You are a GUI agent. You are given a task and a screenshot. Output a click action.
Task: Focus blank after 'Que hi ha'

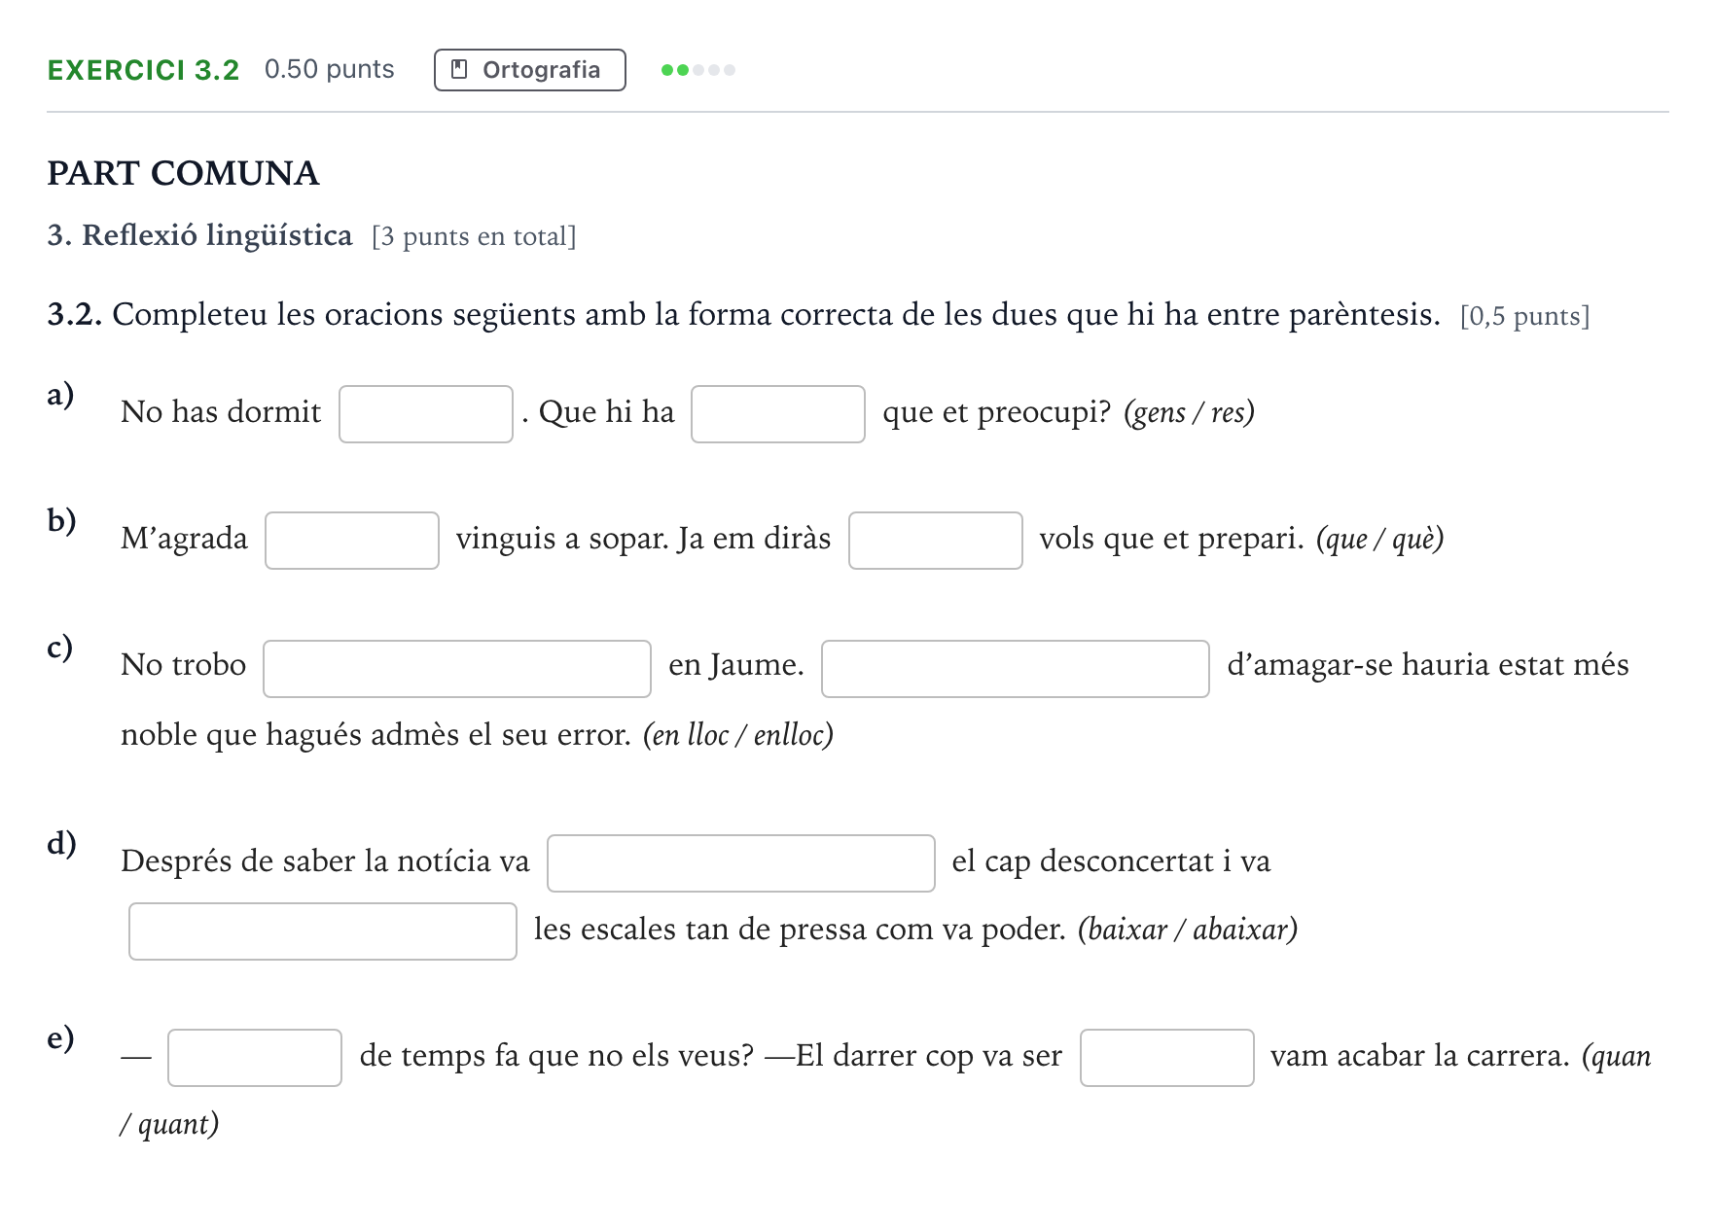(x=778, y=414)
